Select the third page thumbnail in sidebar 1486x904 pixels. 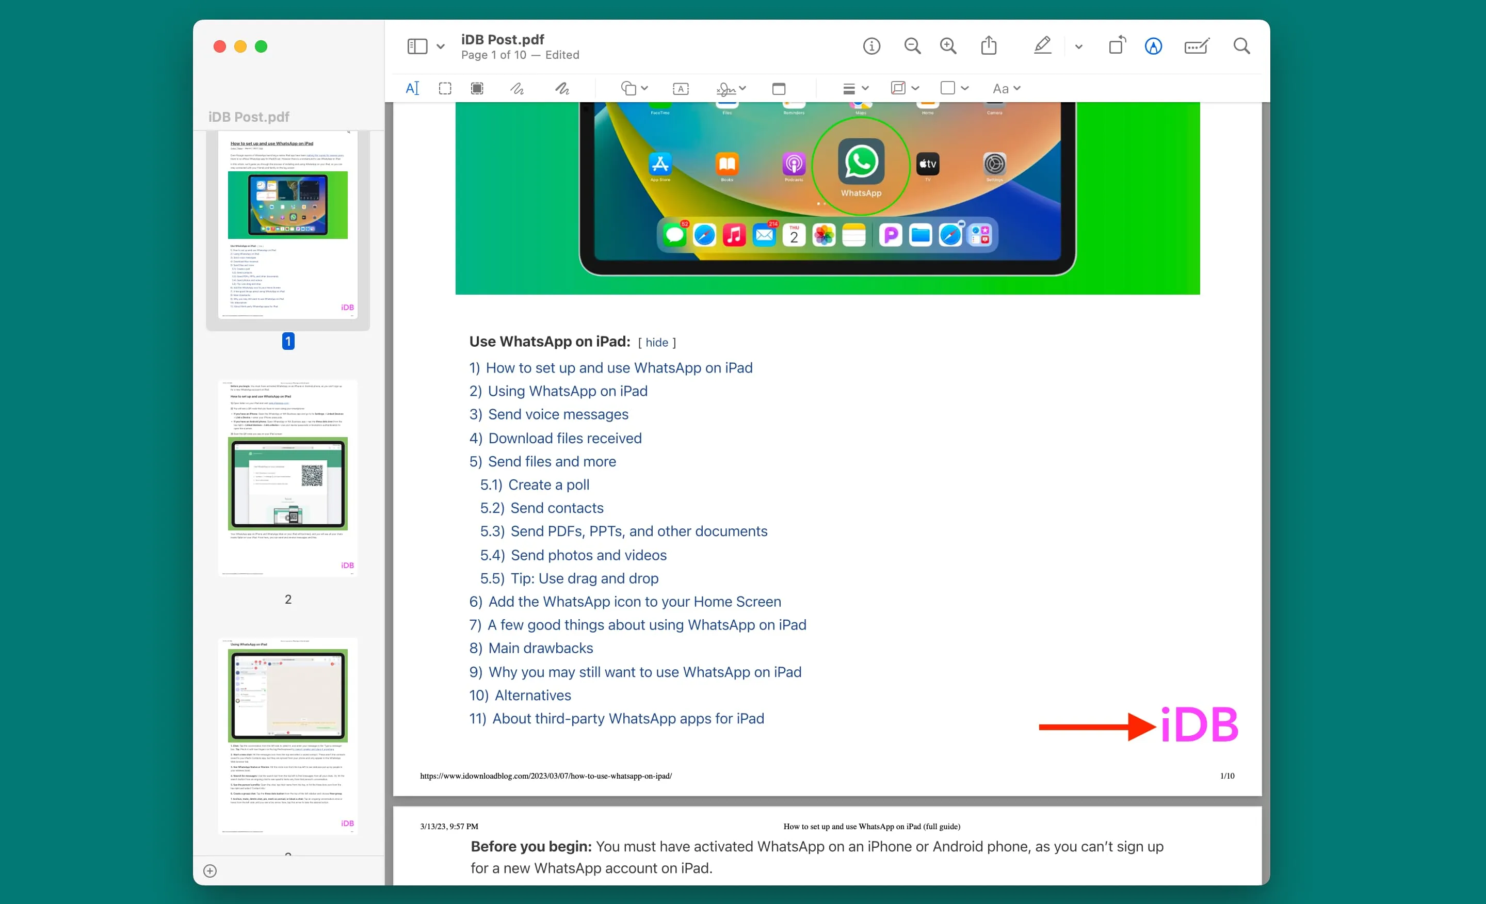[288, 736]
